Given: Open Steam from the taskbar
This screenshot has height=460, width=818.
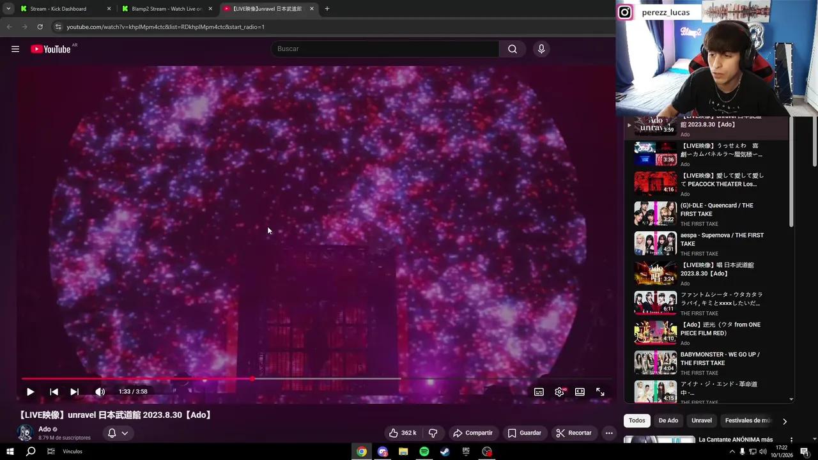Looking at the screenshot, I should (445, 452).
